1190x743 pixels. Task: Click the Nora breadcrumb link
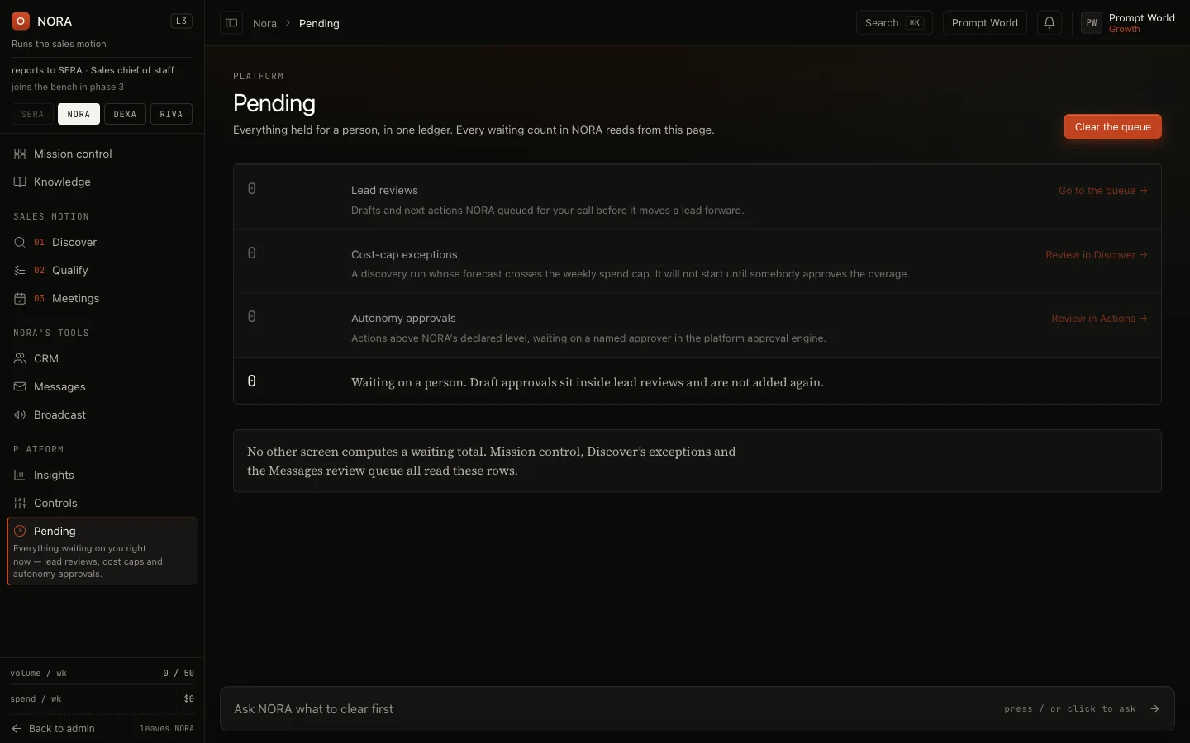(264, 24)
